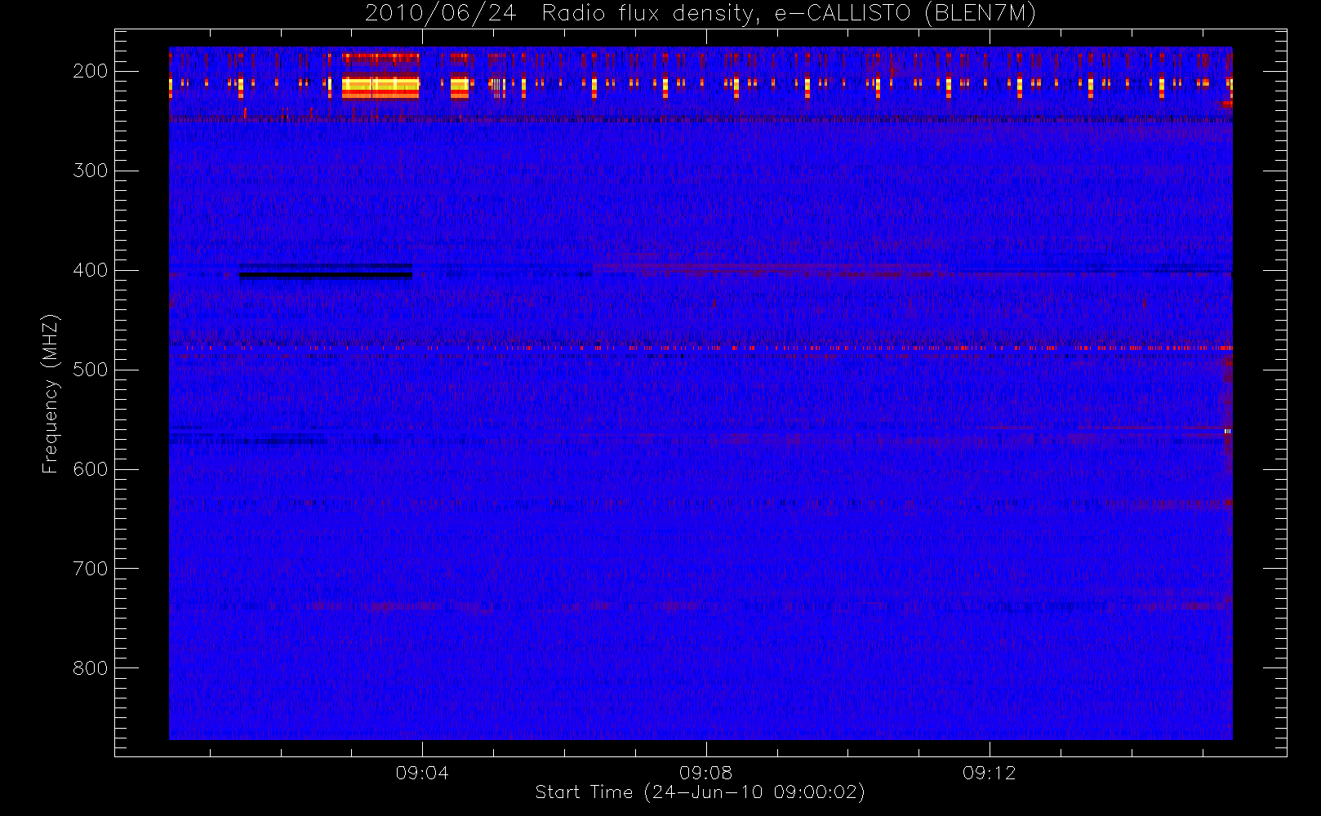Click the 600 frequency axis label
1321x816 pixels.
(x=90, y=469)
